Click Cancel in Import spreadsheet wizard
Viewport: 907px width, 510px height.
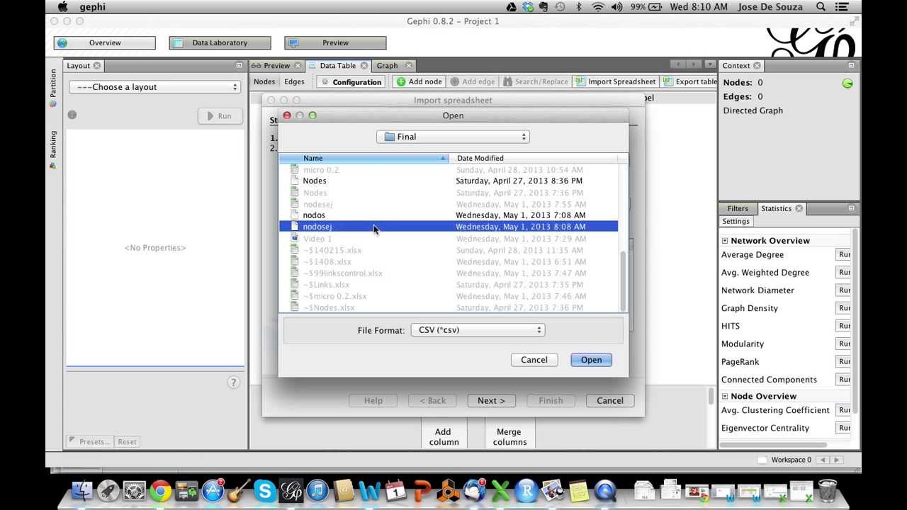(610, 401)
